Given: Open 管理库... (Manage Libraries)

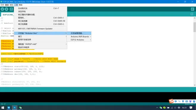Looking at the screenshot, I should click(x=40, y=18).
